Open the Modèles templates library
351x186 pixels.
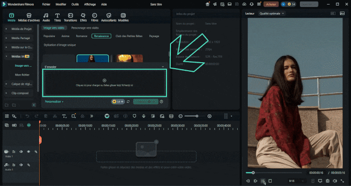[x=123, y=17]
